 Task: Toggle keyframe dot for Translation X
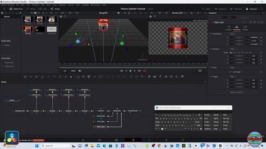(x=261, y=37)
